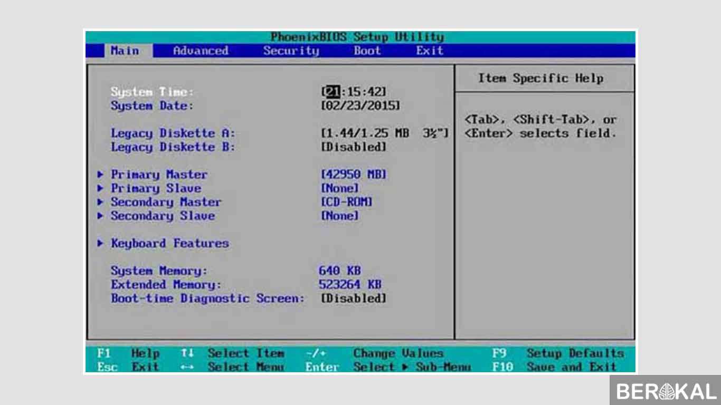Toggle Boot-time Diagnostic Screen Disabled value
721x405 pixels.
tap(354, 298)
